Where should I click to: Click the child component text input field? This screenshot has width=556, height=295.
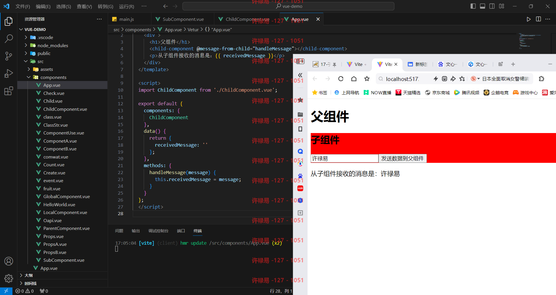point(345,158)
